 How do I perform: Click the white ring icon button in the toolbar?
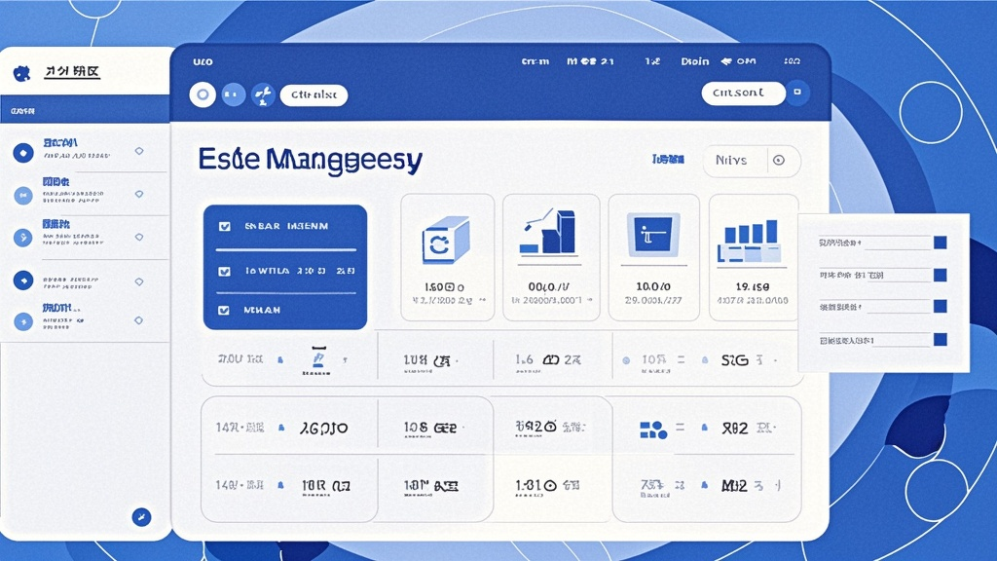point(203,94)
